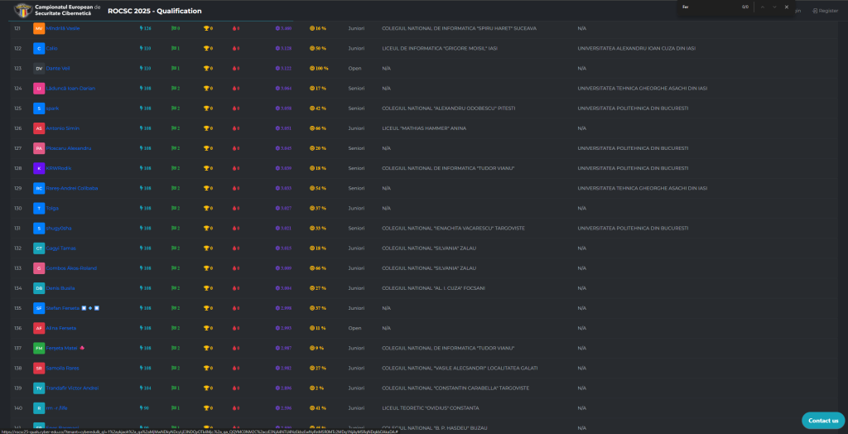Screen dimensions: 848x434
Task: Click the close button on find bar
Action: pyautogui.click(x=787, y=7)
